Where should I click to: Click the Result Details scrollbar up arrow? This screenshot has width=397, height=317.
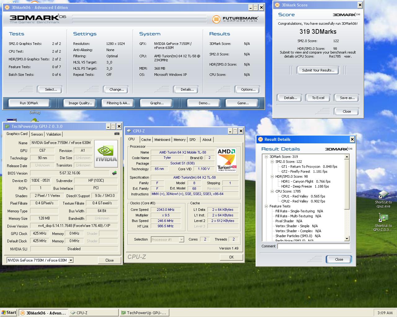point(347,157)
